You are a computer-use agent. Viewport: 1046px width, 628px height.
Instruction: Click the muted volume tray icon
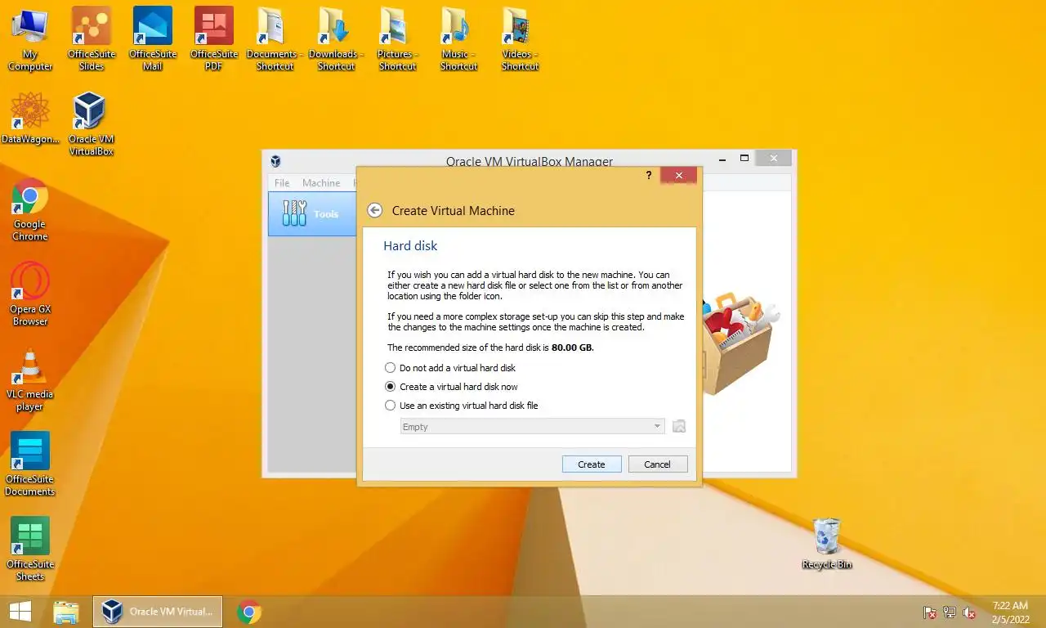point(969,612)
